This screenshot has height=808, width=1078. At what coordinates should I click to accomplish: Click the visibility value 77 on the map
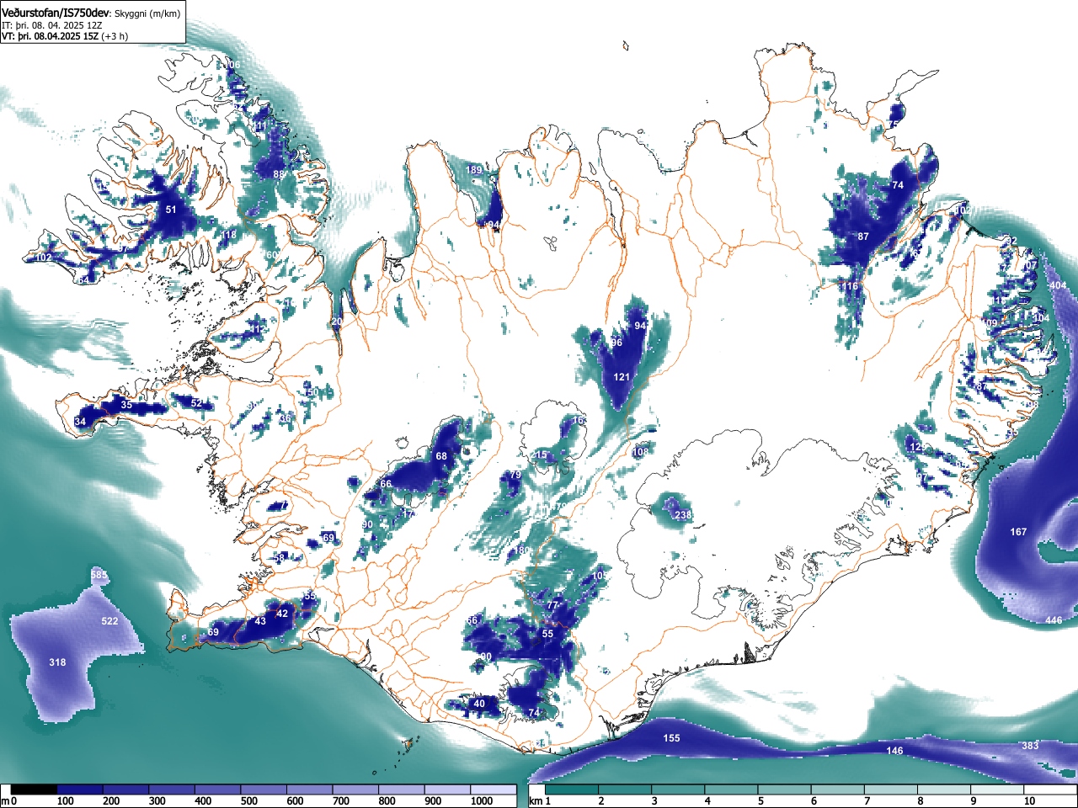(552, 605)
